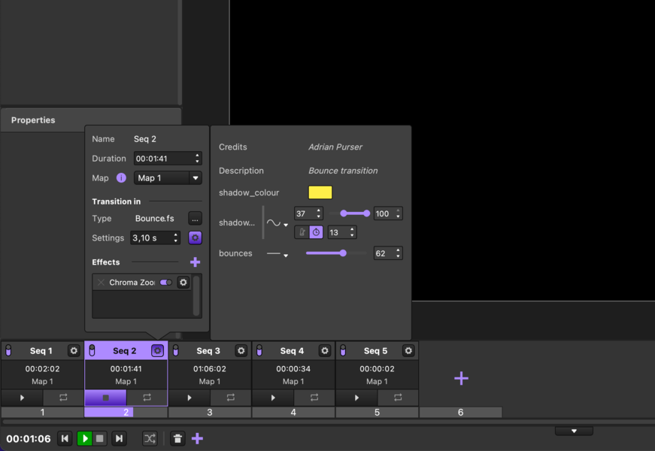Open transition settings purple gear
The width and height of the screenshot is (655, 451).
tap(195, 238)
